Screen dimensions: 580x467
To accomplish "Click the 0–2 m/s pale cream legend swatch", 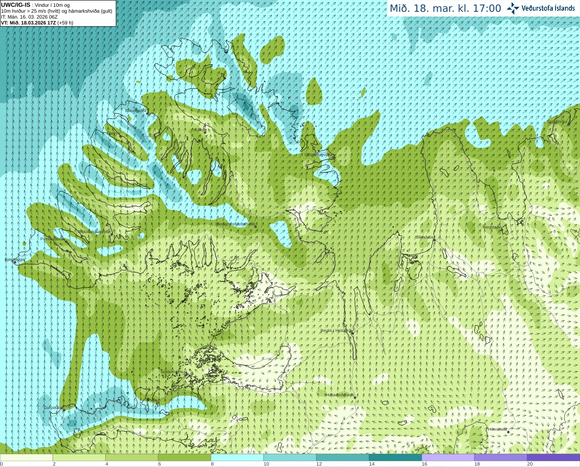I will coord(26,457).
